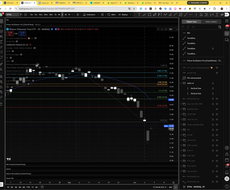The width and height of the screenshot is (230, 190).
Task: Open the Indicators menu
Action: pyautogui.click(x=89, y=15)
